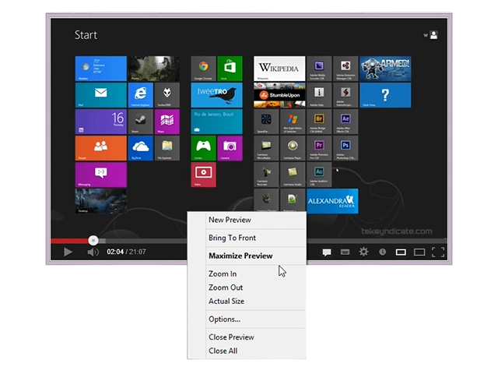
Task: Open video settings gear icon
Action: point(363,252)
